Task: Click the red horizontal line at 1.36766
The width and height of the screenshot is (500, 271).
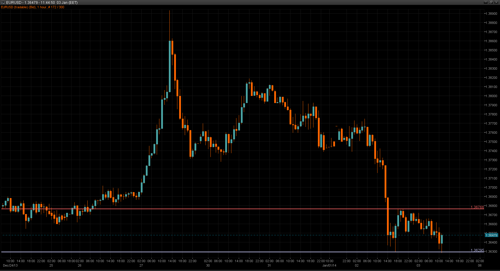Action: (207, 208)
